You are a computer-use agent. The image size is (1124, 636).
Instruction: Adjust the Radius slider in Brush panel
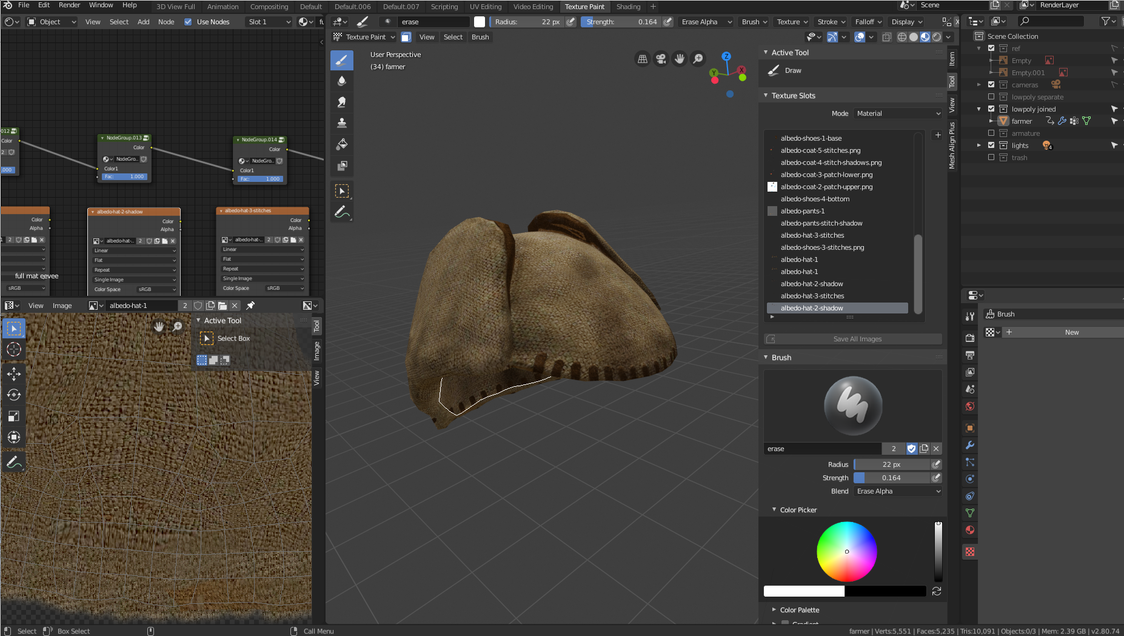(x=891, y=464)
